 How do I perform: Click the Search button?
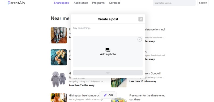(203, 3)
